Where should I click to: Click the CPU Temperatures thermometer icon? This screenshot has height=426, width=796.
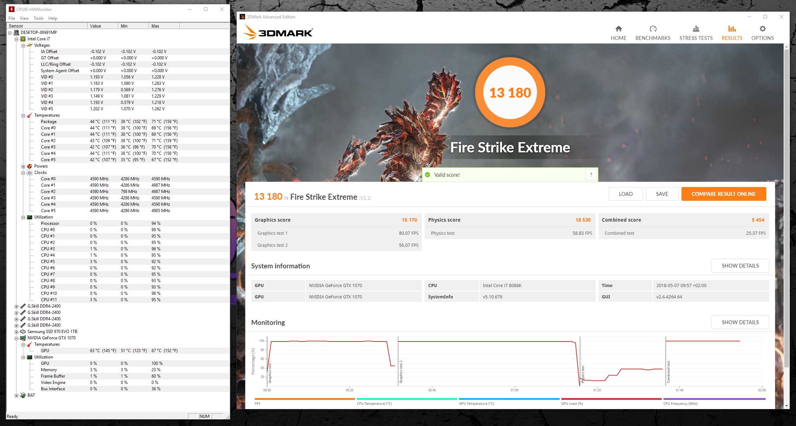click(30, 115)
